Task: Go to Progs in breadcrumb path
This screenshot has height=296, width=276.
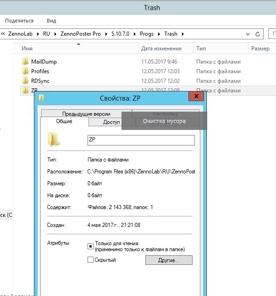Action: click(147, 34)
